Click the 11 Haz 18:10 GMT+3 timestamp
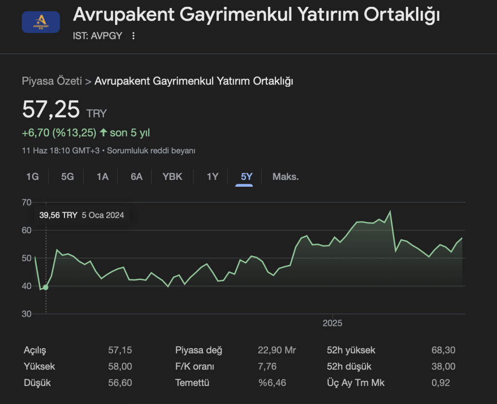This screenshot has height=404, width=497. coord(61,150)
